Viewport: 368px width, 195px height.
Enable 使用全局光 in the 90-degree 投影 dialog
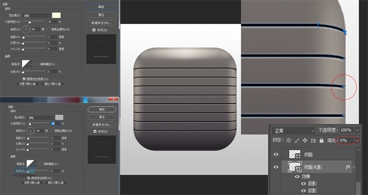click(x=48, y=29)
